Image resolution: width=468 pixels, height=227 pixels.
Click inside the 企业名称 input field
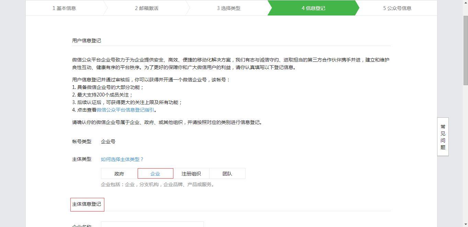pyautogui.click(x=152, y=225)
